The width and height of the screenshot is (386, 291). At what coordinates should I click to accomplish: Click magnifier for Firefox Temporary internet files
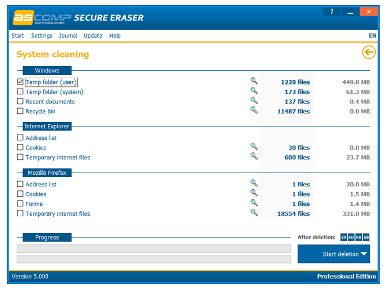[x=254, y=212]
